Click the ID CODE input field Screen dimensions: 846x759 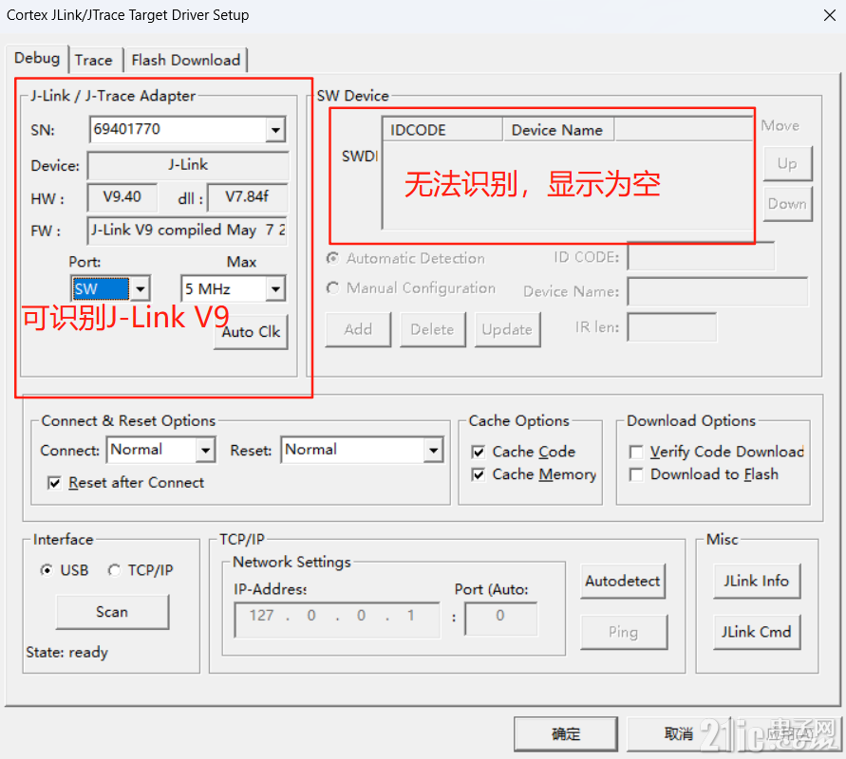[x=701, y=256]
